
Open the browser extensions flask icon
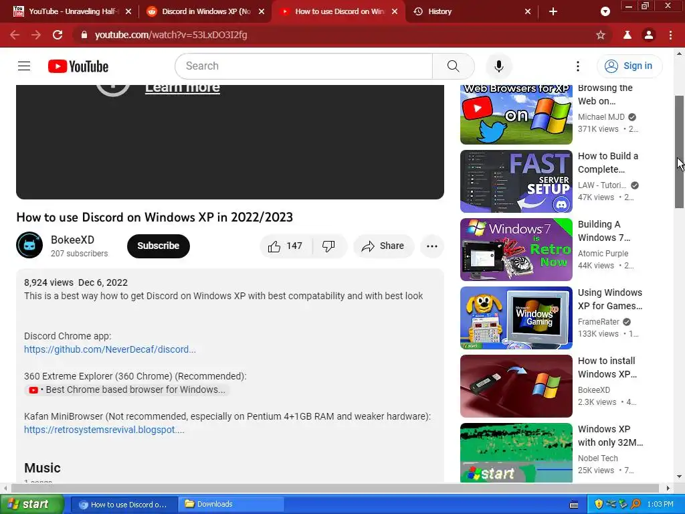pos(627,35)
